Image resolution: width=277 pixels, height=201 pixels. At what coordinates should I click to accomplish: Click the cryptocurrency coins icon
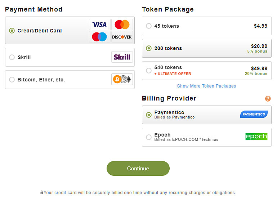pyautogui.click(x=122, y=79)
